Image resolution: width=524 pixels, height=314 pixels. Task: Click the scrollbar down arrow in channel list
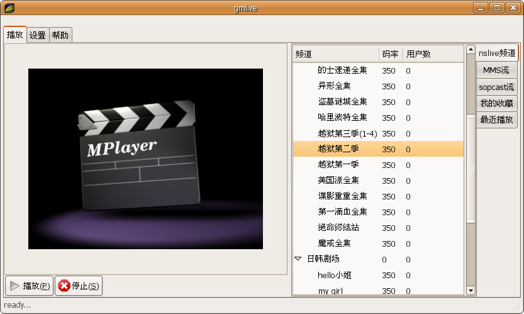pos(471,290)
